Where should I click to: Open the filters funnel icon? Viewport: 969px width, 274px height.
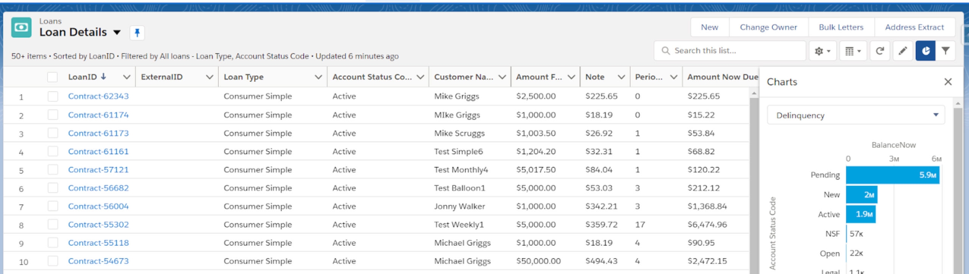click(946, 51)
